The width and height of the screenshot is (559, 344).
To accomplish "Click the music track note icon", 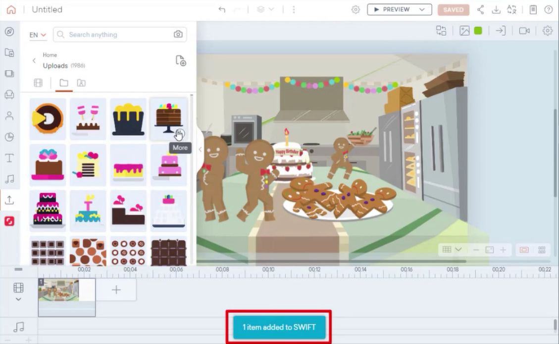I will [18, 327].
